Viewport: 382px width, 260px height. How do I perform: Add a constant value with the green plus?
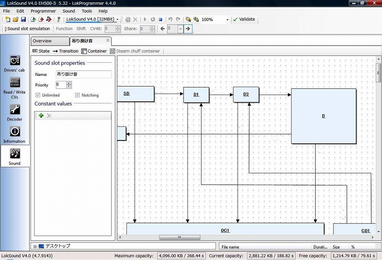[x=41, y=115]
